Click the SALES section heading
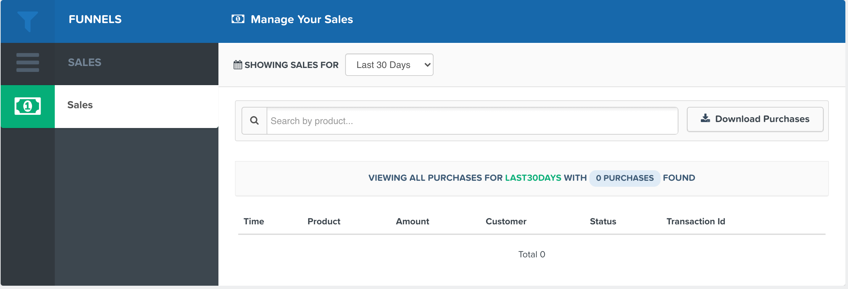 84,62
